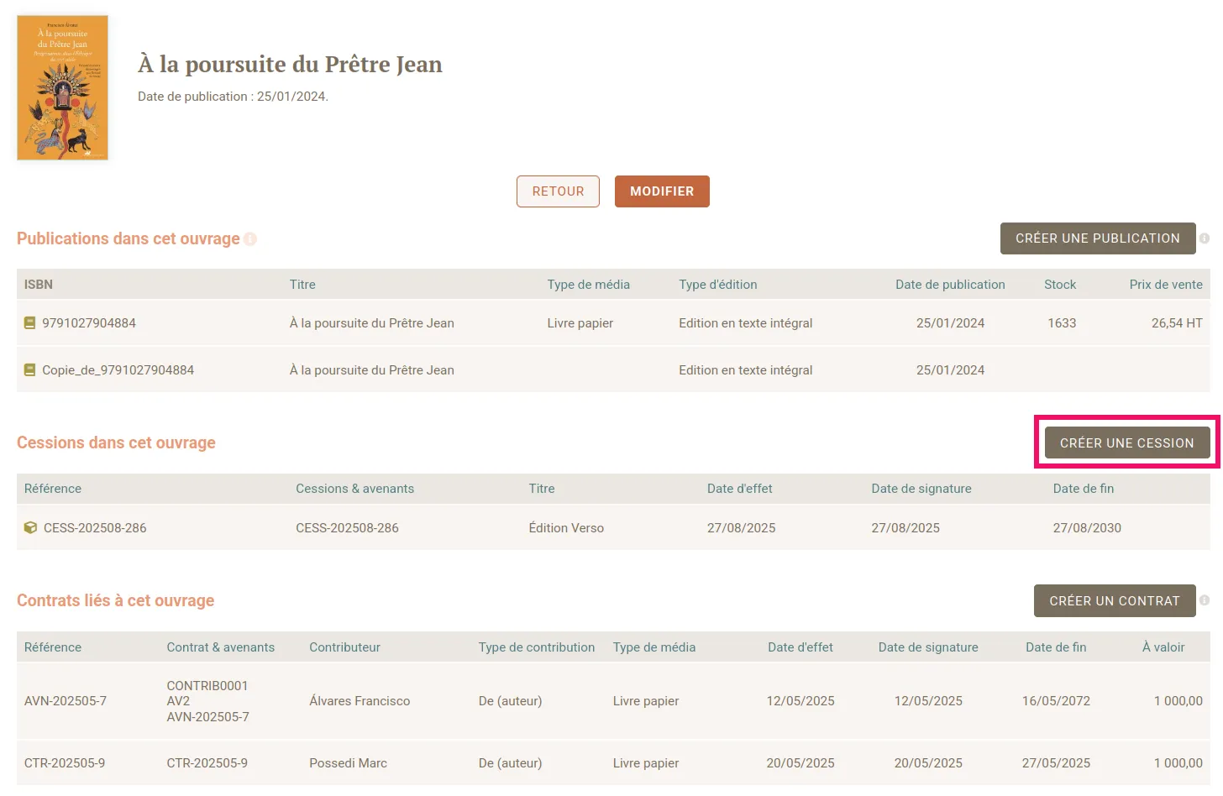Sort contracts by À valoir header
The image size is (1223, 796).
click(1163, 647)
